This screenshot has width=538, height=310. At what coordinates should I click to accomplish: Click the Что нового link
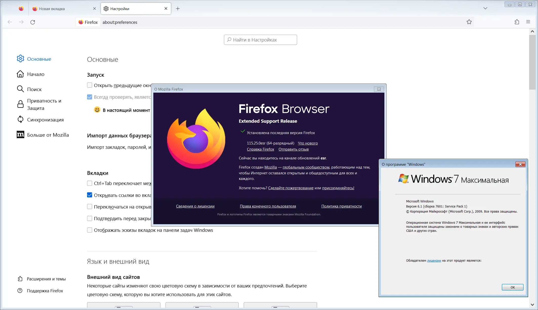(307, 143)
